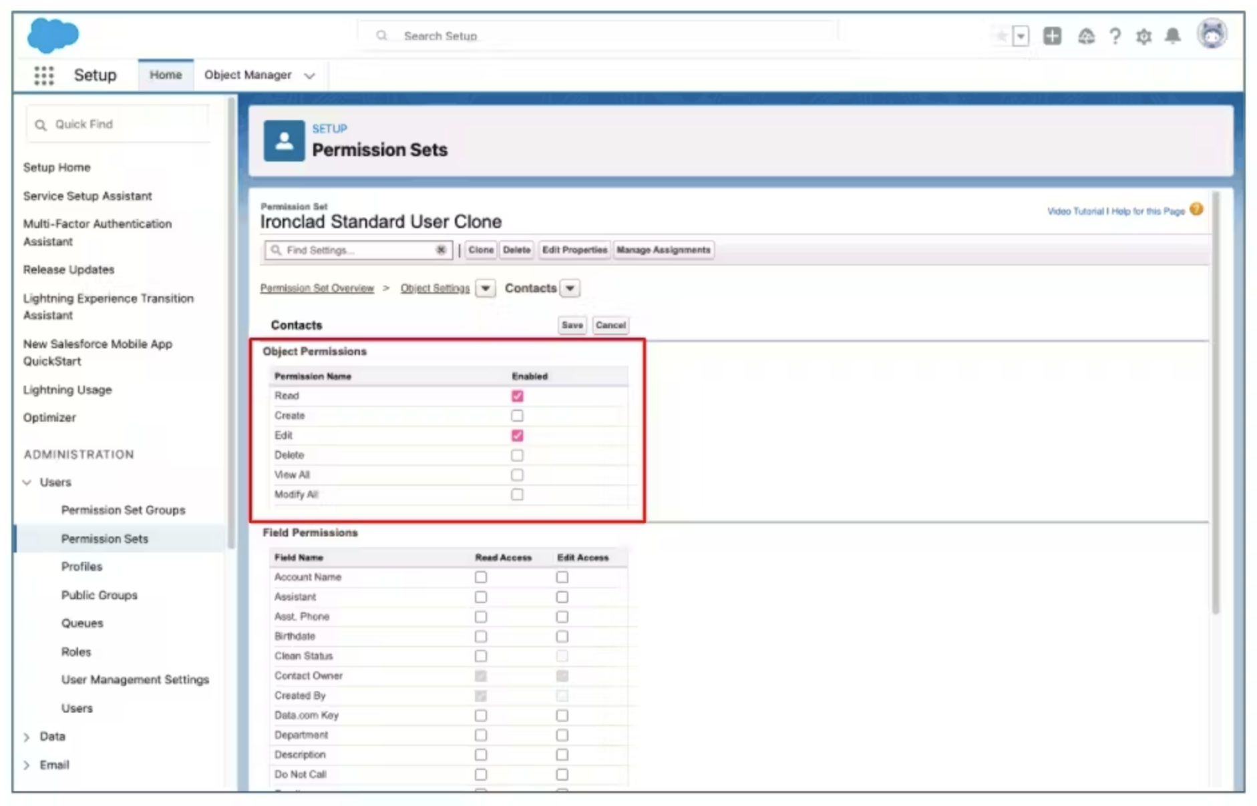Check Edit Access for Department

(x=562, y=735)
